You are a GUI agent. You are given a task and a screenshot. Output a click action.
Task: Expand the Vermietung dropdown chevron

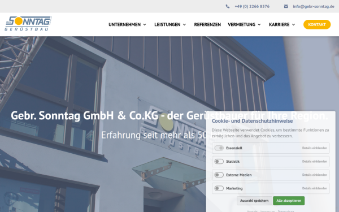(259, 25)
